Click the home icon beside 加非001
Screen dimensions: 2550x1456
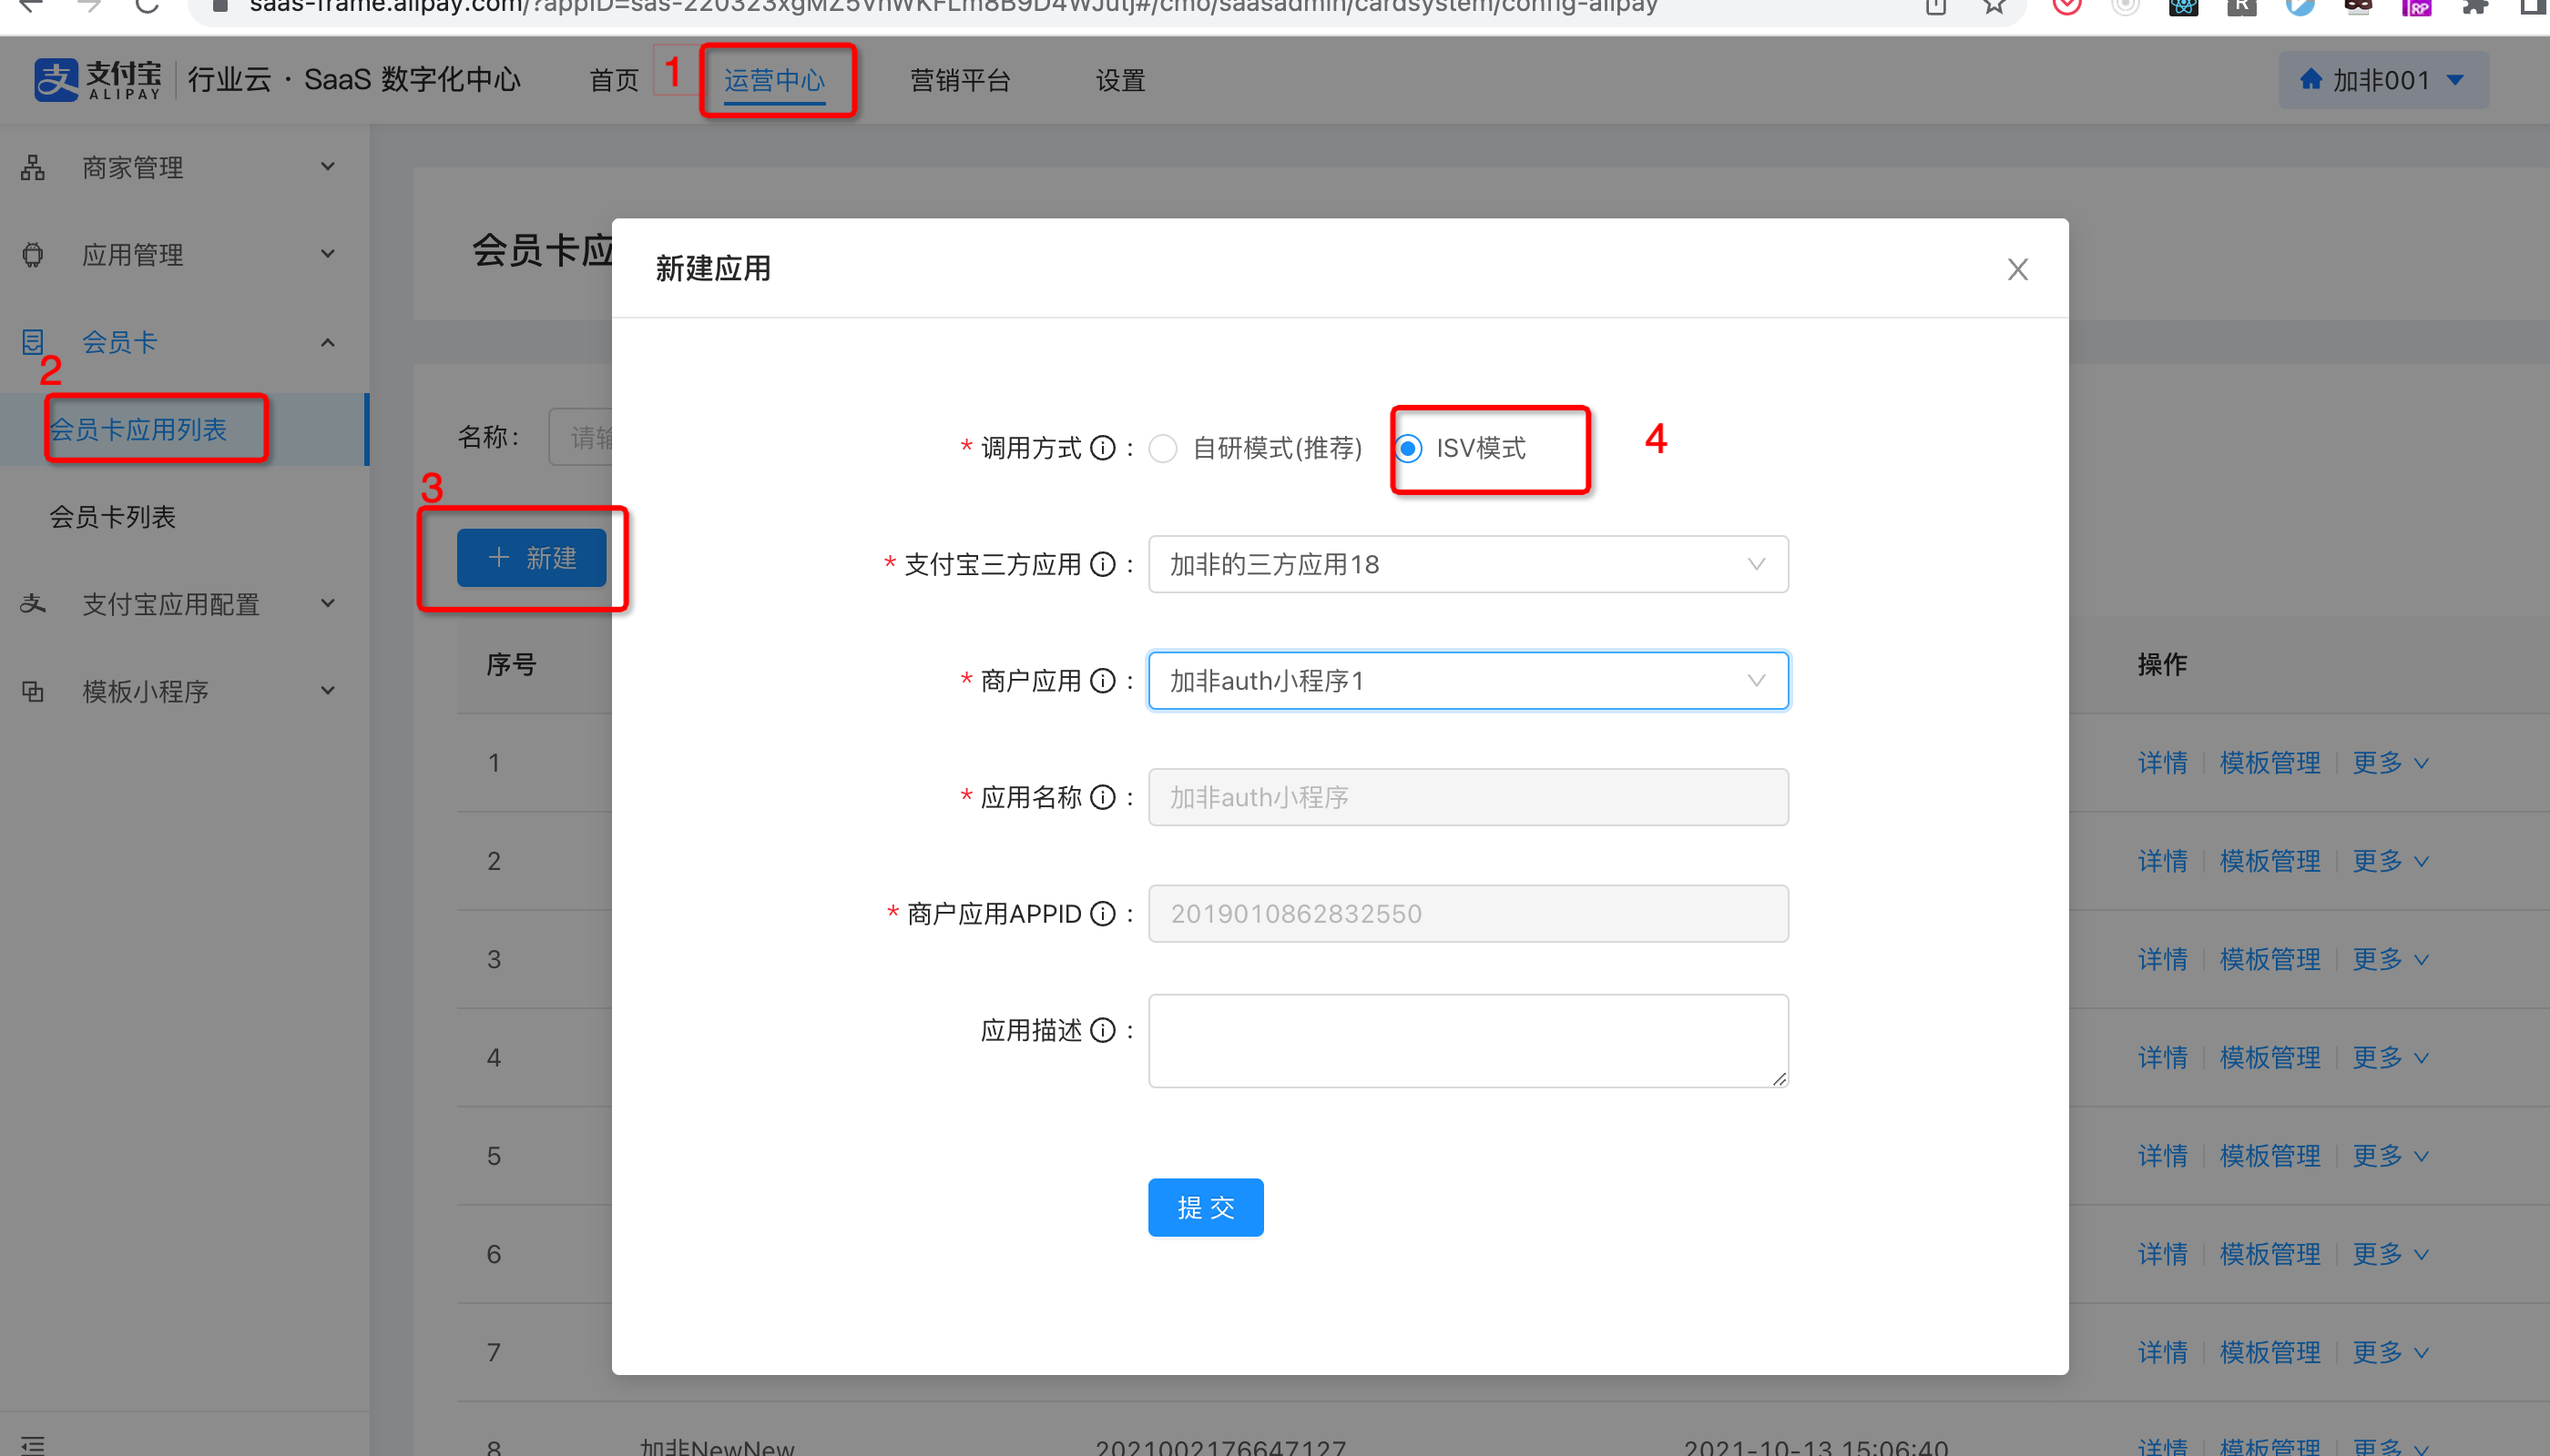pyautogui.click(x=2311, y=79)
